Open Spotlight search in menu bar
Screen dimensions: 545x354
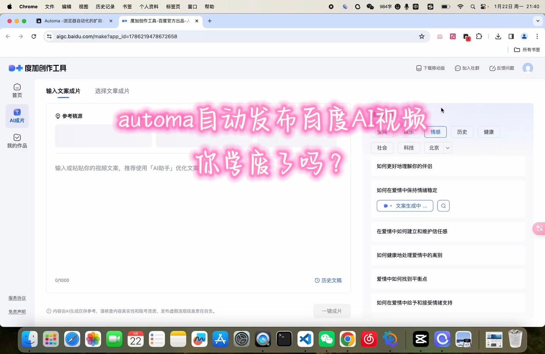pos(473,7)
